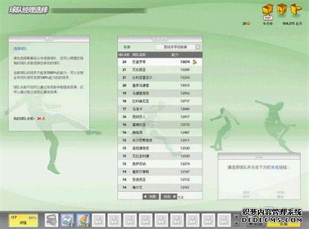Select the team with ability 12417

[160, 117]
